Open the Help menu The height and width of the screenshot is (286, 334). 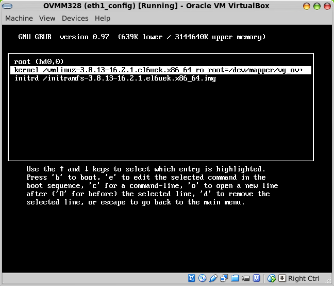pyautogui.click(x=103, y=19)
